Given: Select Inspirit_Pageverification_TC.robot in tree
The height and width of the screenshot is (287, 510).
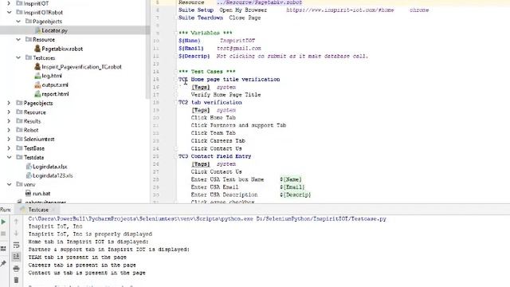Looking at the screenshot, I should (81, 67).
